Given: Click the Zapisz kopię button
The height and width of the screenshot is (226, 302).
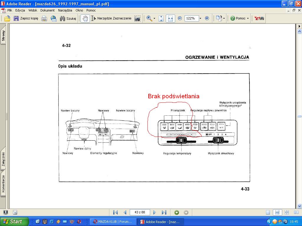Looking at the screenshot, I should coord(26,18).
